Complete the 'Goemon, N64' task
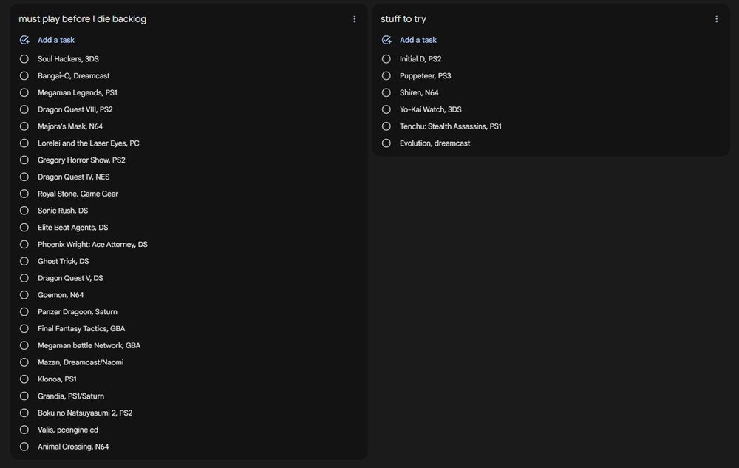Image resolution: width=739 pixels, height=468 pixels. tap(24, 295)
